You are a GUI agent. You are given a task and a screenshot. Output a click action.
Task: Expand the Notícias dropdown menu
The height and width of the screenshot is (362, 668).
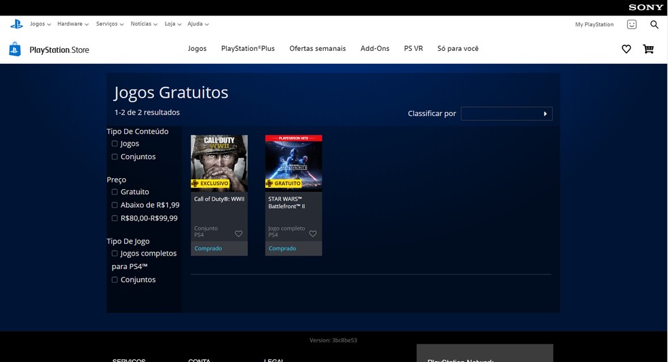(144, 24)
